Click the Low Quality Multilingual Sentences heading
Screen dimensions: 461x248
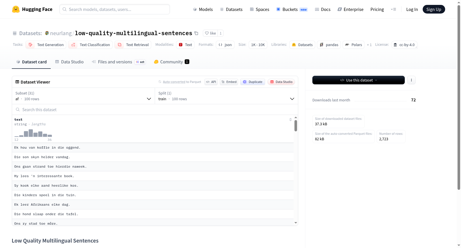(55, 241)
